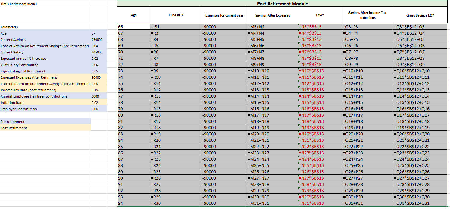The height and width of the screenshot is (209, 450).
Task: Click the Expenses for current year header
Action: [x=224, y=15]
